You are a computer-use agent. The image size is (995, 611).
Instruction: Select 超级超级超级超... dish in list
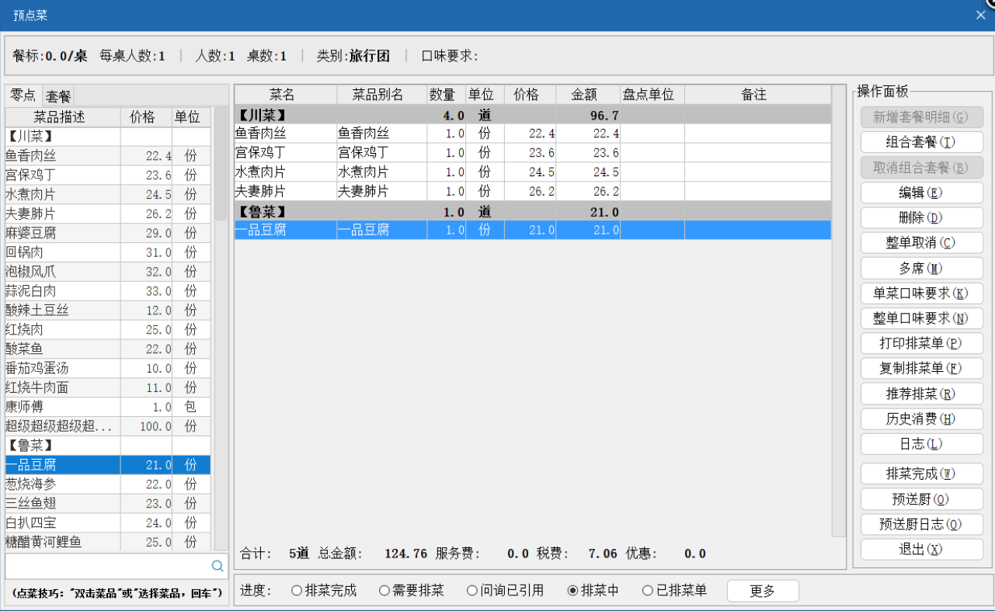point(108,426)
